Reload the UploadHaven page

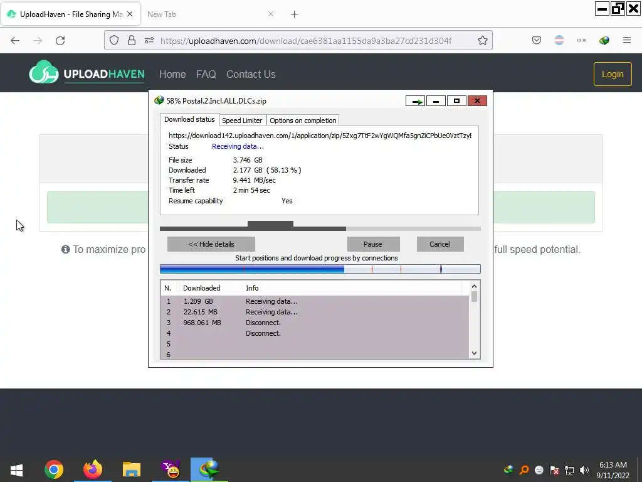[x=60, y=41]
